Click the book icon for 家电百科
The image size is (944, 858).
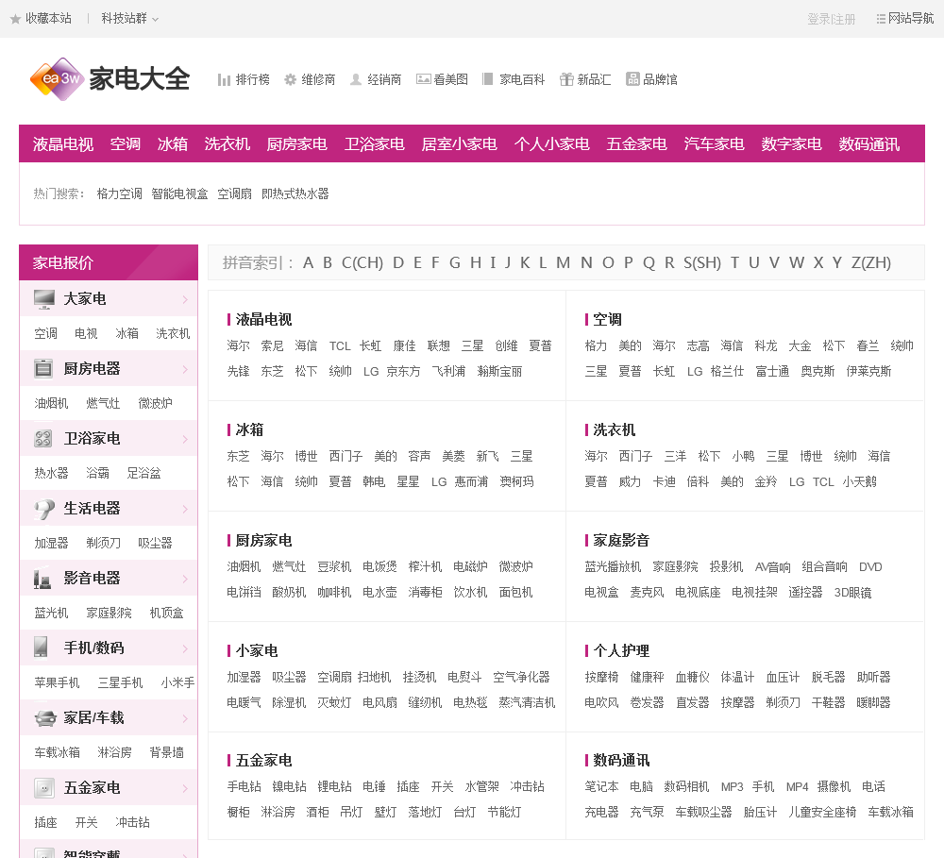pyautogui.click(x=488, y=79)
